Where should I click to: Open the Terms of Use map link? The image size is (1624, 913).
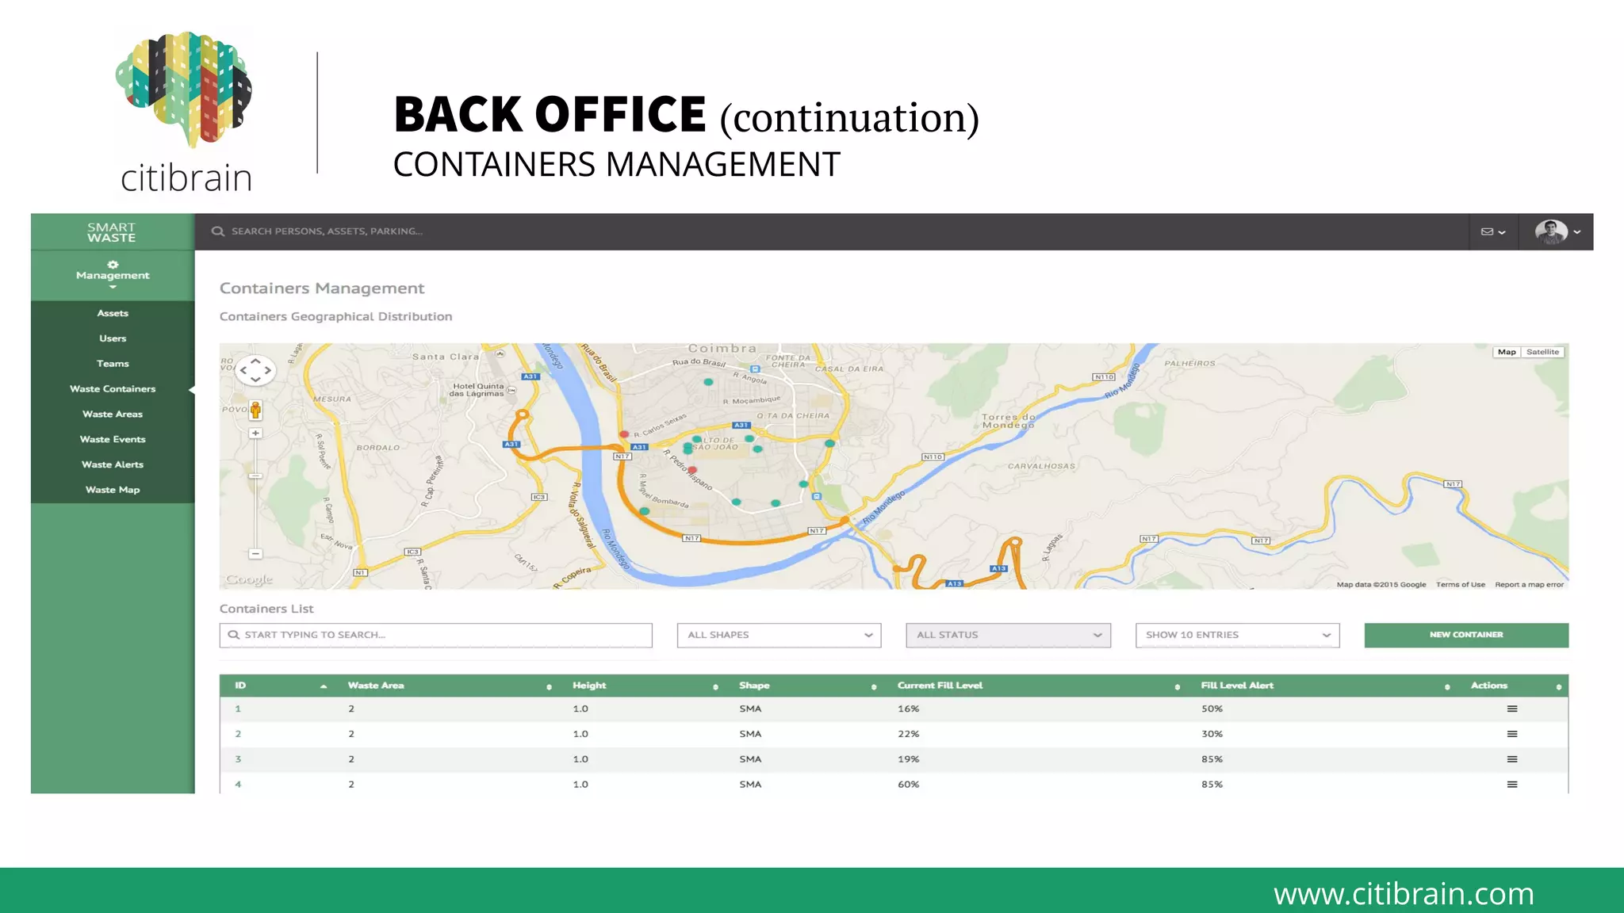coord(1460,585)
